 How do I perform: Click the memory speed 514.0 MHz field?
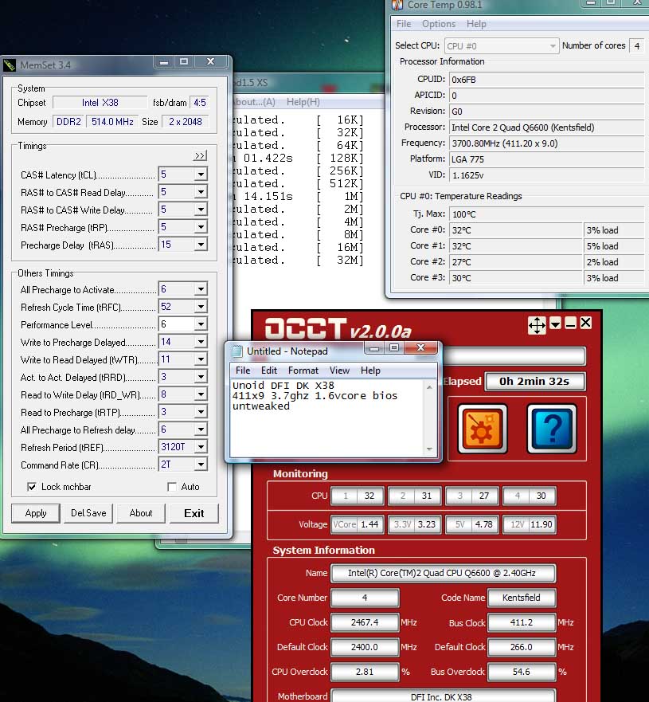(113, 121)
